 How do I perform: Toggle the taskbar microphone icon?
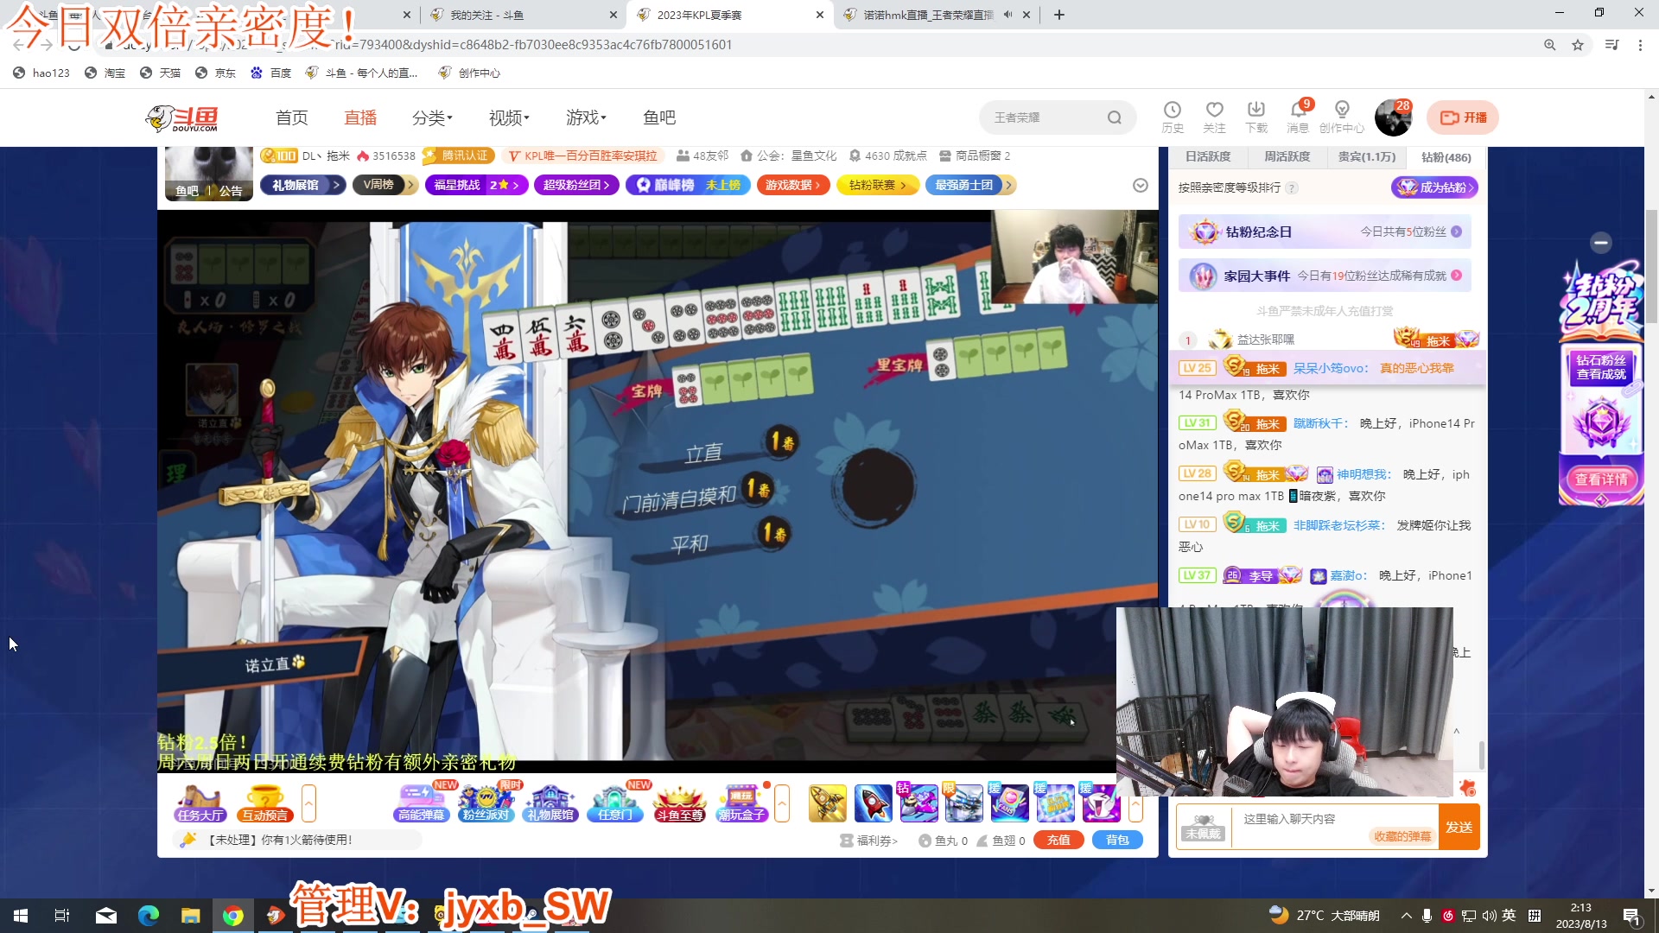pyautogui.click(x=1427, y=916)
